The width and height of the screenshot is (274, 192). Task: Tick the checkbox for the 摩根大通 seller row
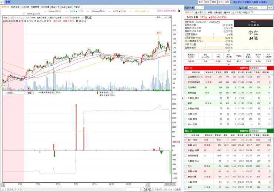186,177
